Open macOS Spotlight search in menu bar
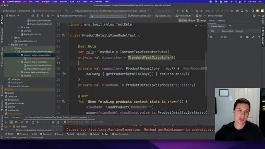265x149 pixels. click(236, 2)
